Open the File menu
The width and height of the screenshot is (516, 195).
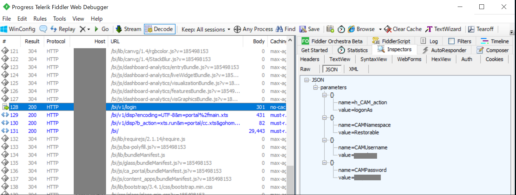click(7, 19)
